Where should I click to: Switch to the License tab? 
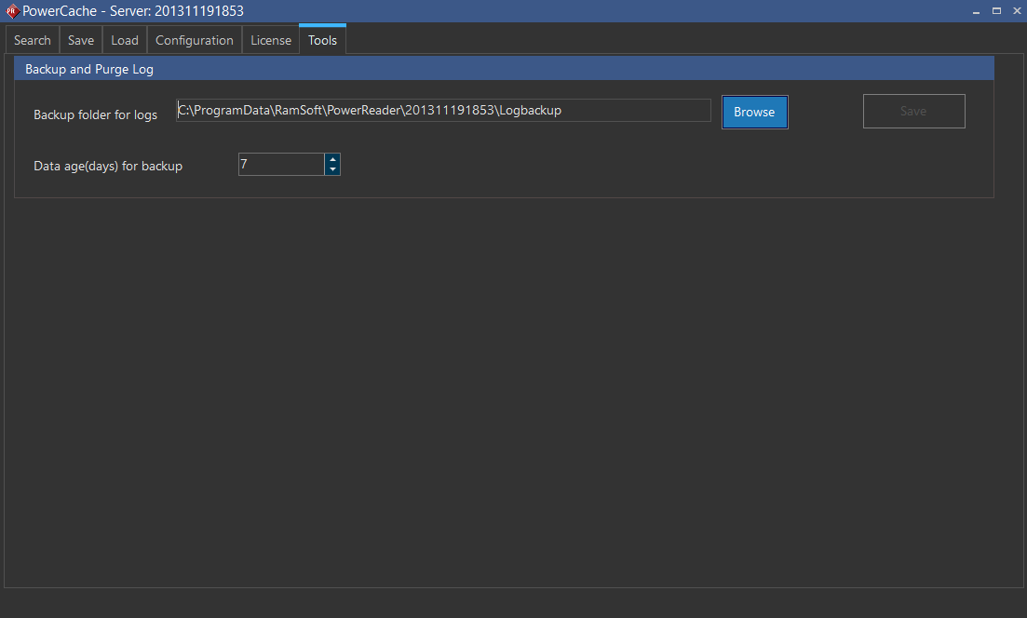click(x=271, y=40)
